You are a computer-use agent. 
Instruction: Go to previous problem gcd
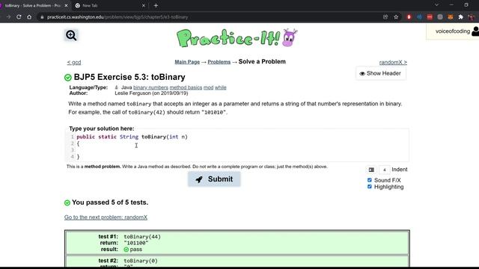coord(74,63)
